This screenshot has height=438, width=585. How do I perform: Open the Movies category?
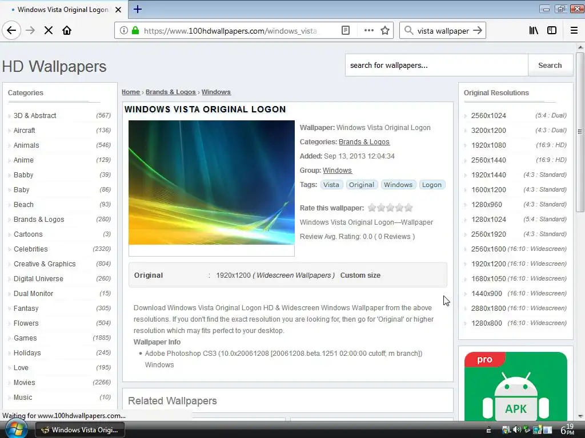click(24, 383)
